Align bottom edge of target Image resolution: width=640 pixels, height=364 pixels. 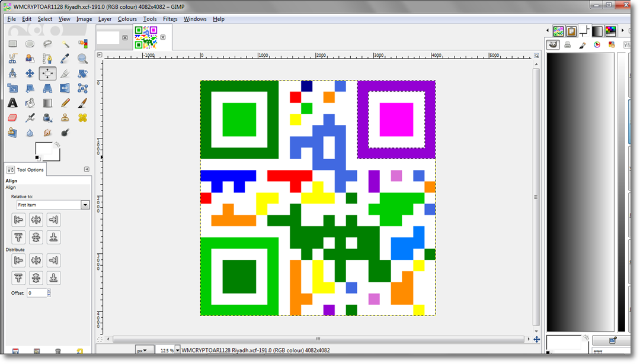coord(53,237)
